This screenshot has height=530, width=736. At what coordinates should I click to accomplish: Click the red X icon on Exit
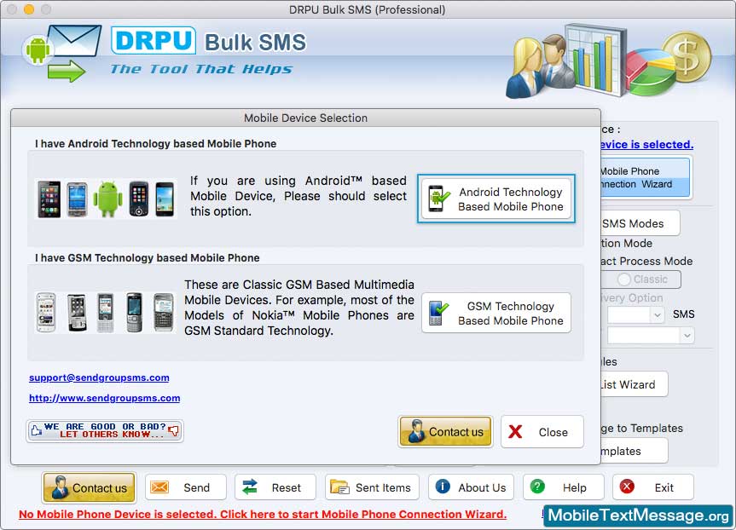tap(627, 486)
